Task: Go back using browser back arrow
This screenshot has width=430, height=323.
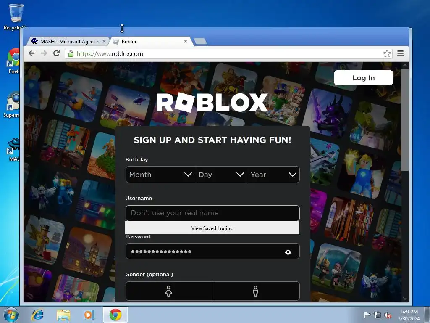Action: tap(31, 53)
